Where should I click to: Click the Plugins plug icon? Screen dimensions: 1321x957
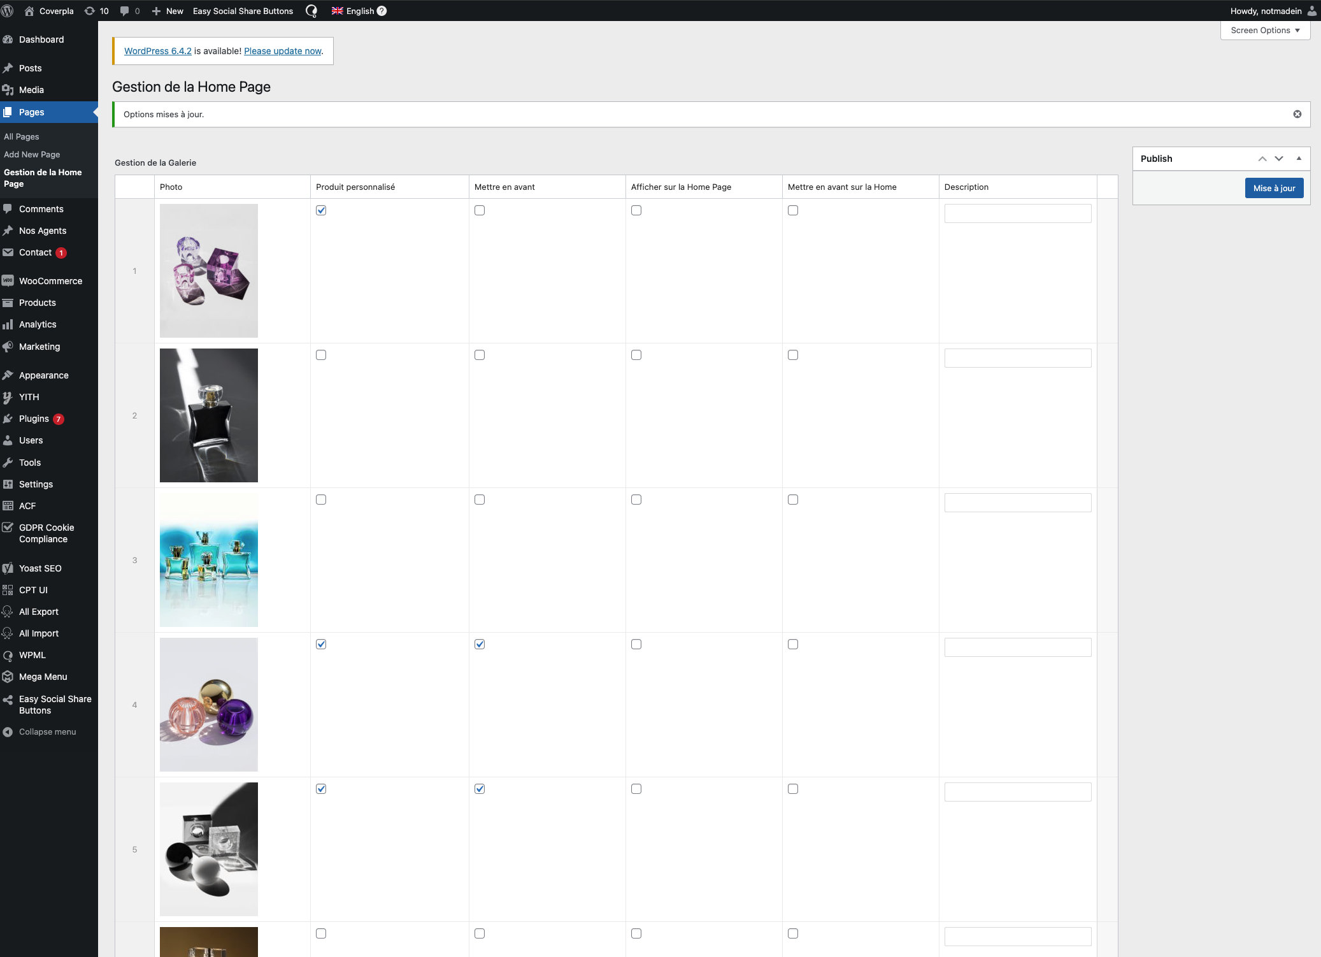[x=8, y=419]
